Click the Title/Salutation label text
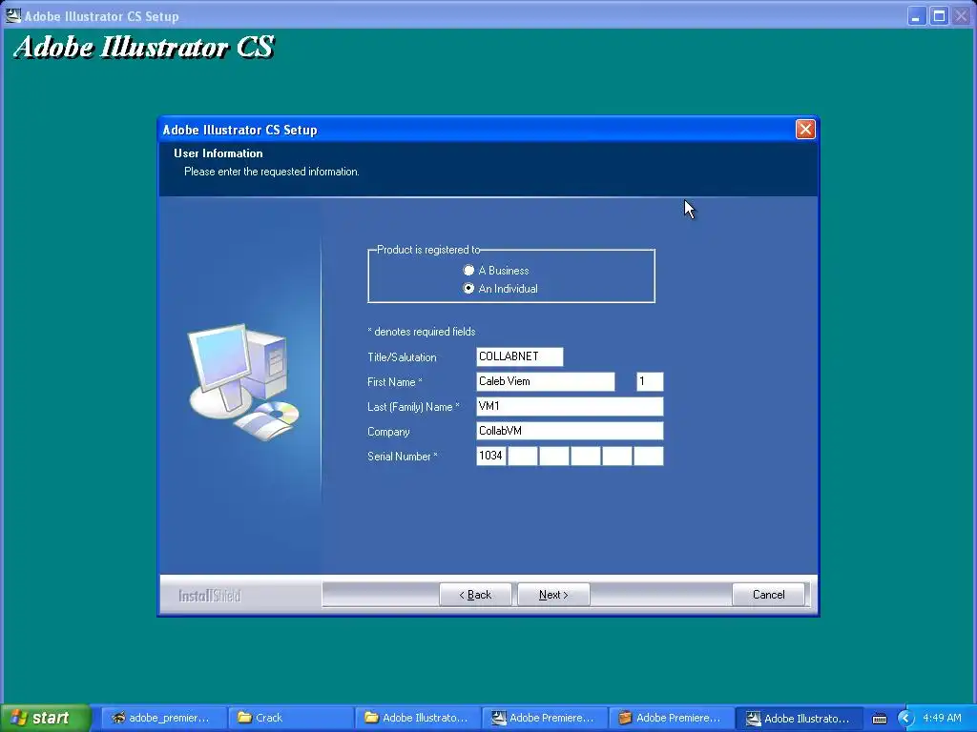The height and width of the screenshot is (732, 977). pos(402,357)
